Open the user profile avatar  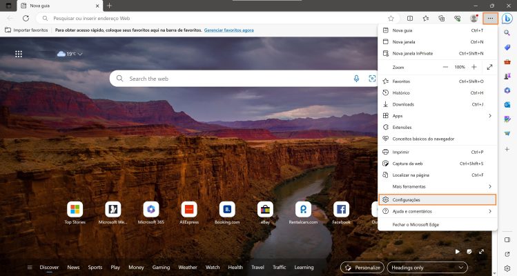coord(474,19)
